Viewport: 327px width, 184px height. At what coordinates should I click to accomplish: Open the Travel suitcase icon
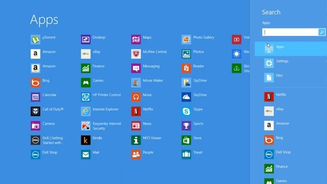tap(186, 154)
